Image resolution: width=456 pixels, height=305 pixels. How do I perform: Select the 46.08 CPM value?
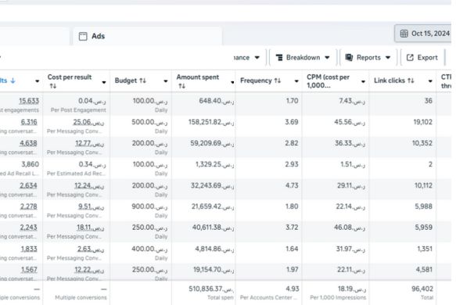(350, 228)
